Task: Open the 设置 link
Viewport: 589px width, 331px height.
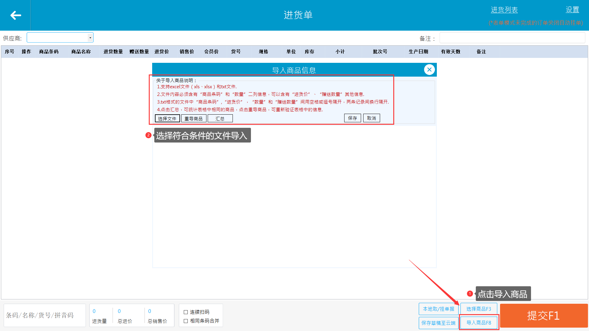Action: click(x=572, y=10)
